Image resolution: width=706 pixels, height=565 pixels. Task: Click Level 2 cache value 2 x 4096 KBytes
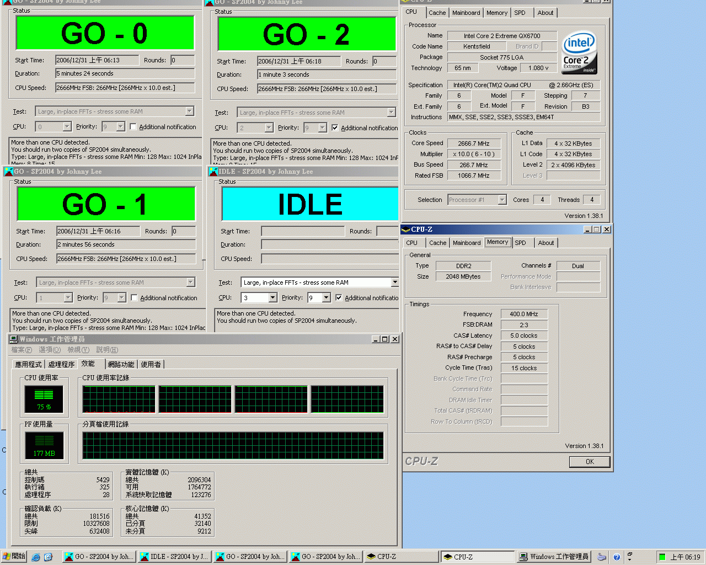pyautogui.click(x=573, y=165)
